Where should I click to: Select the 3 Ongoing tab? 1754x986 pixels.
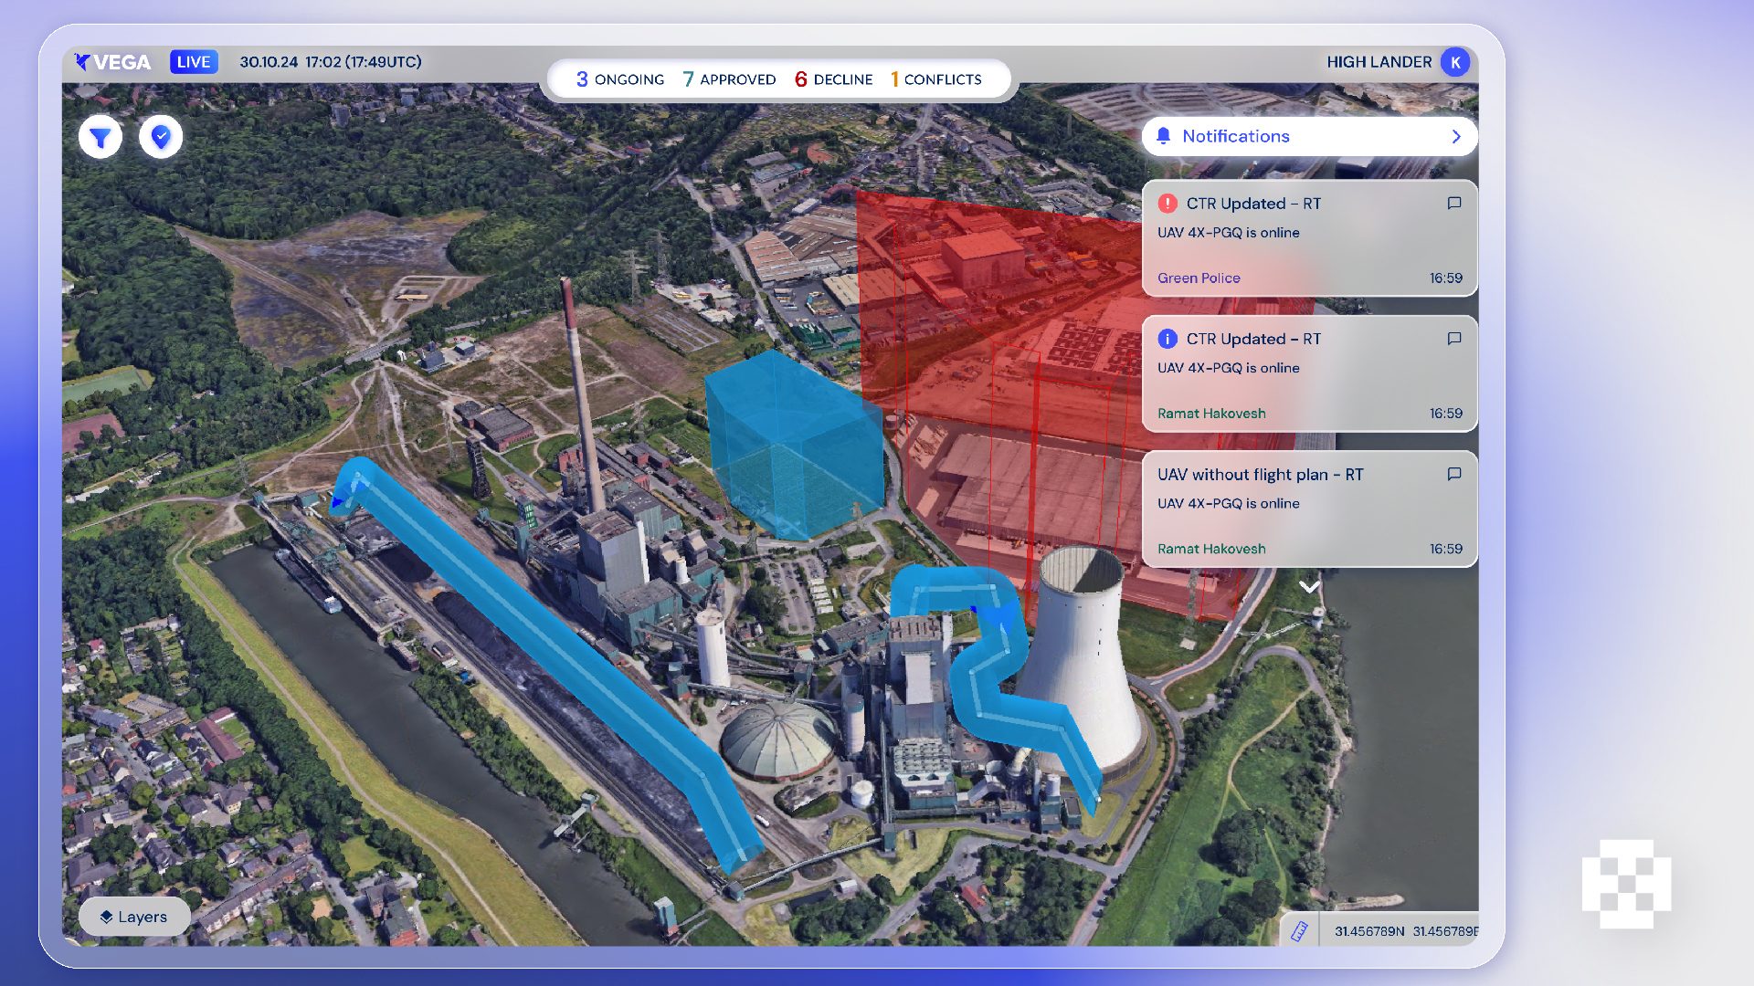[620, 79]
